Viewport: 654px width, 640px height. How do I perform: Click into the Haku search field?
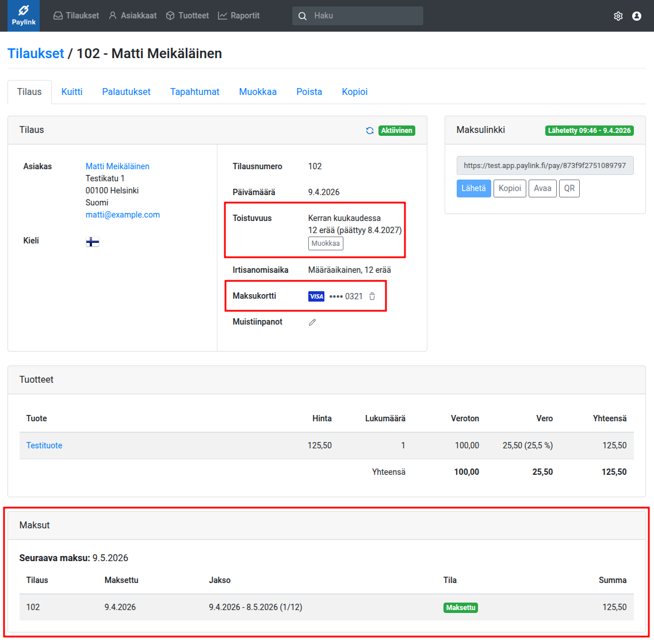(365, 16)
